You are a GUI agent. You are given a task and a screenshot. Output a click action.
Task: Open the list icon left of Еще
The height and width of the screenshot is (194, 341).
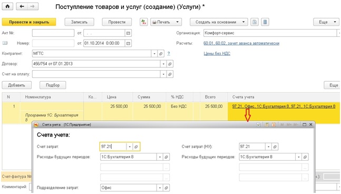coord(265,22)
